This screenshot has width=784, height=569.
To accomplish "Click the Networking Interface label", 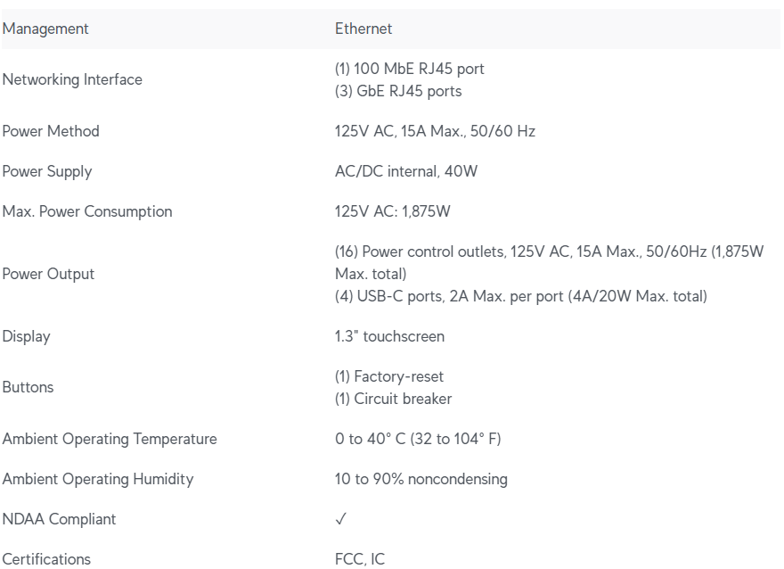I will (x=72, y=79).
